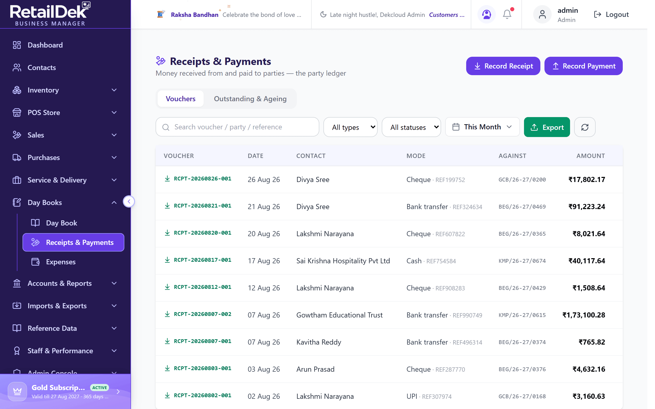Open the This Month date filter

[482, 127]
